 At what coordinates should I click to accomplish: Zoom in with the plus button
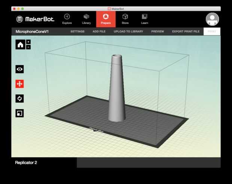click(x=28, y=42)
